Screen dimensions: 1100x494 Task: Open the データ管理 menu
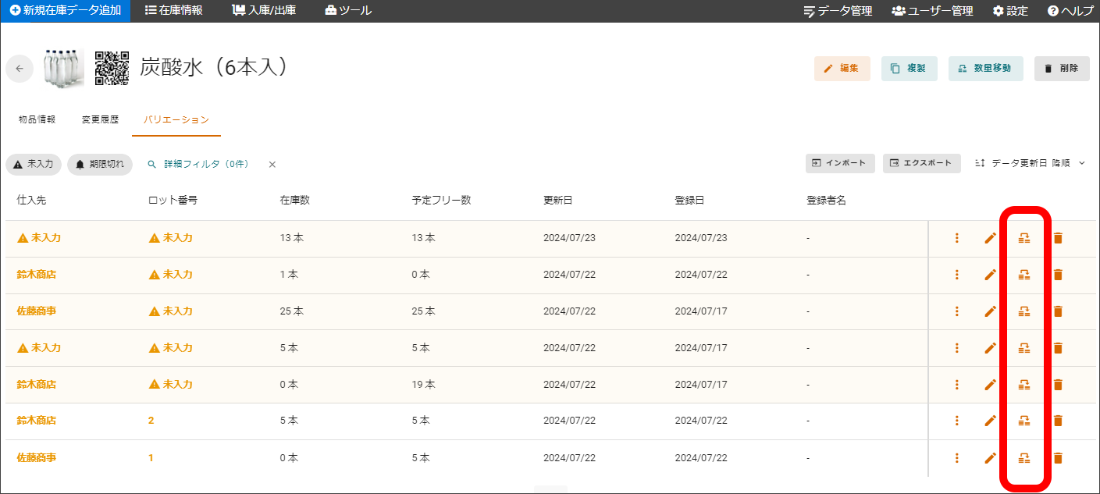coord(838,11)
